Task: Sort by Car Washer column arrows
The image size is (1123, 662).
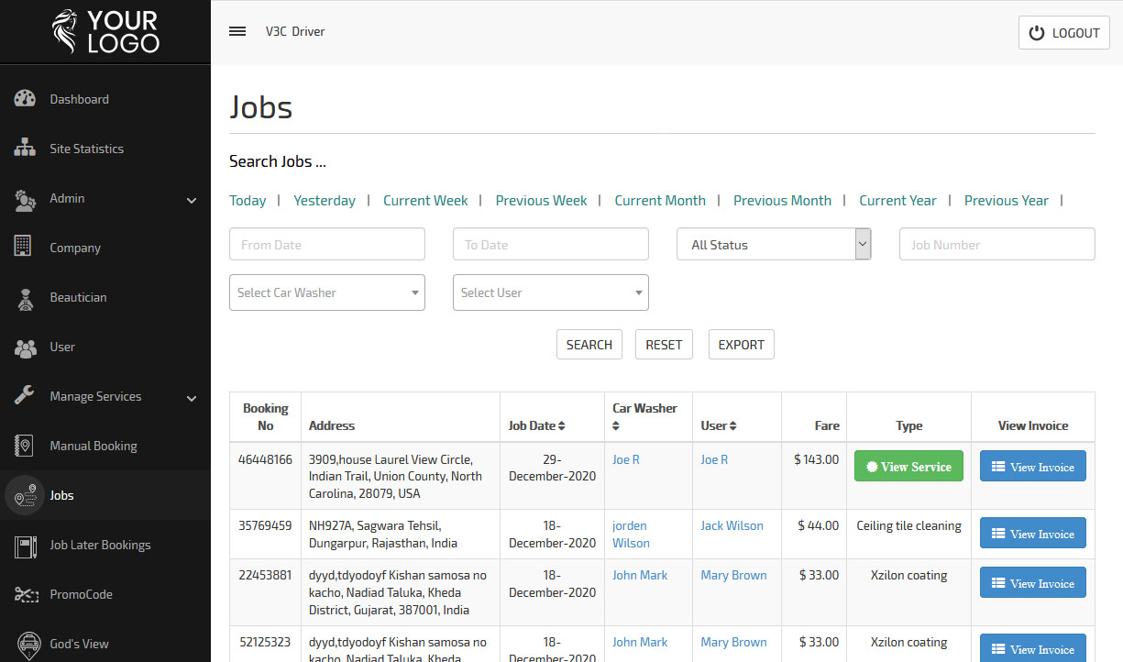Action: tap(616, 425)
